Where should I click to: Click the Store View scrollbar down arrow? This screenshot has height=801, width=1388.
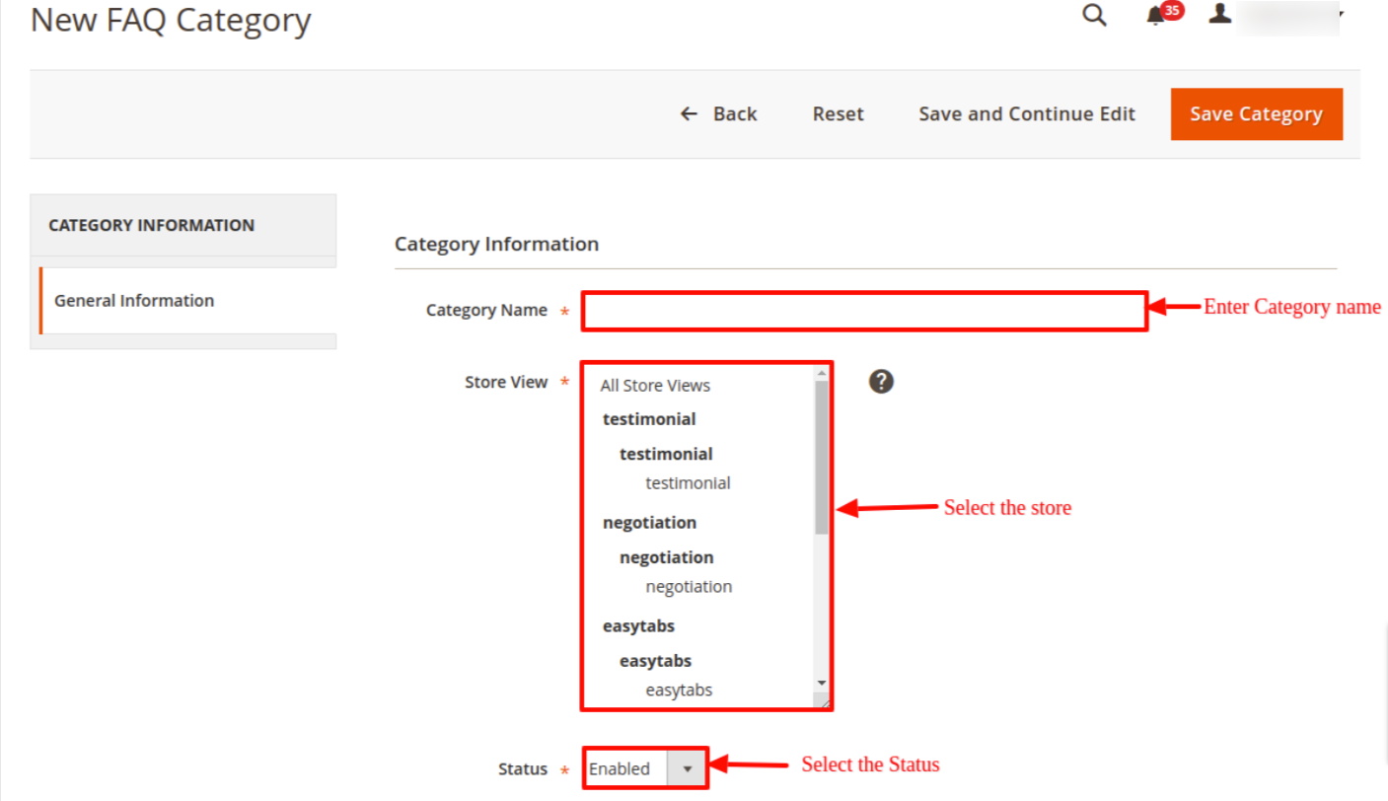point(821,683)
